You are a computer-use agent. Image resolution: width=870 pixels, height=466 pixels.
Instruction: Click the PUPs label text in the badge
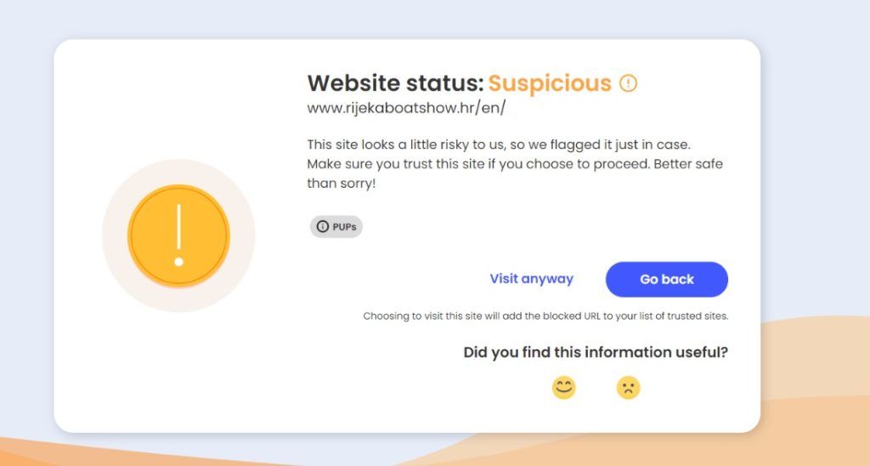click(x=344, y=226)
